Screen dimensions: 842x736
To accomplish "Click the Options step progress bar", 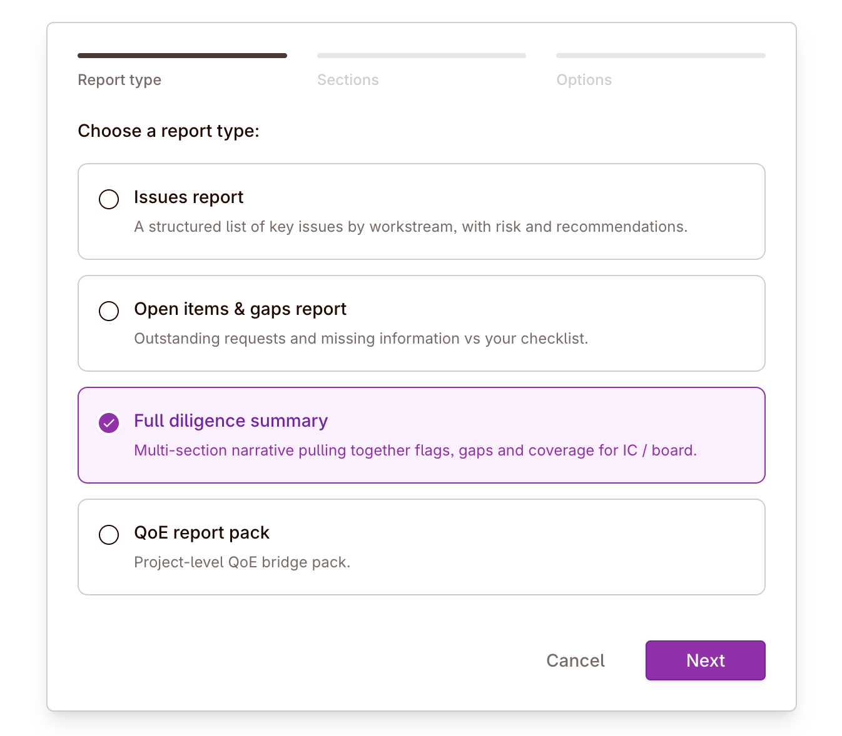I will point(661,55).
